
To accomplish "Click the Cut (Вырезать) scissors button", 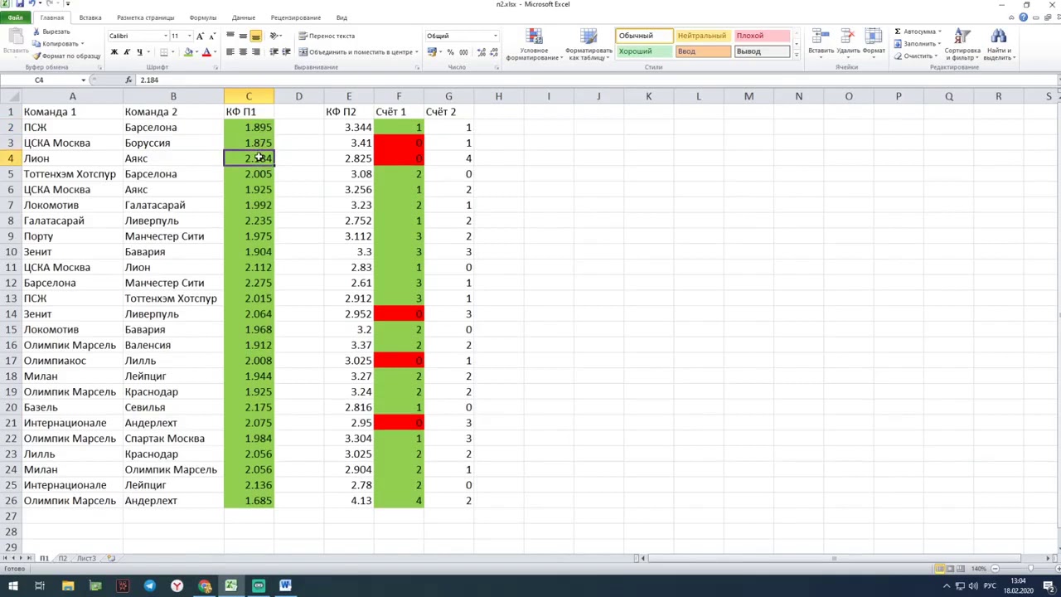I will [51, 32].
